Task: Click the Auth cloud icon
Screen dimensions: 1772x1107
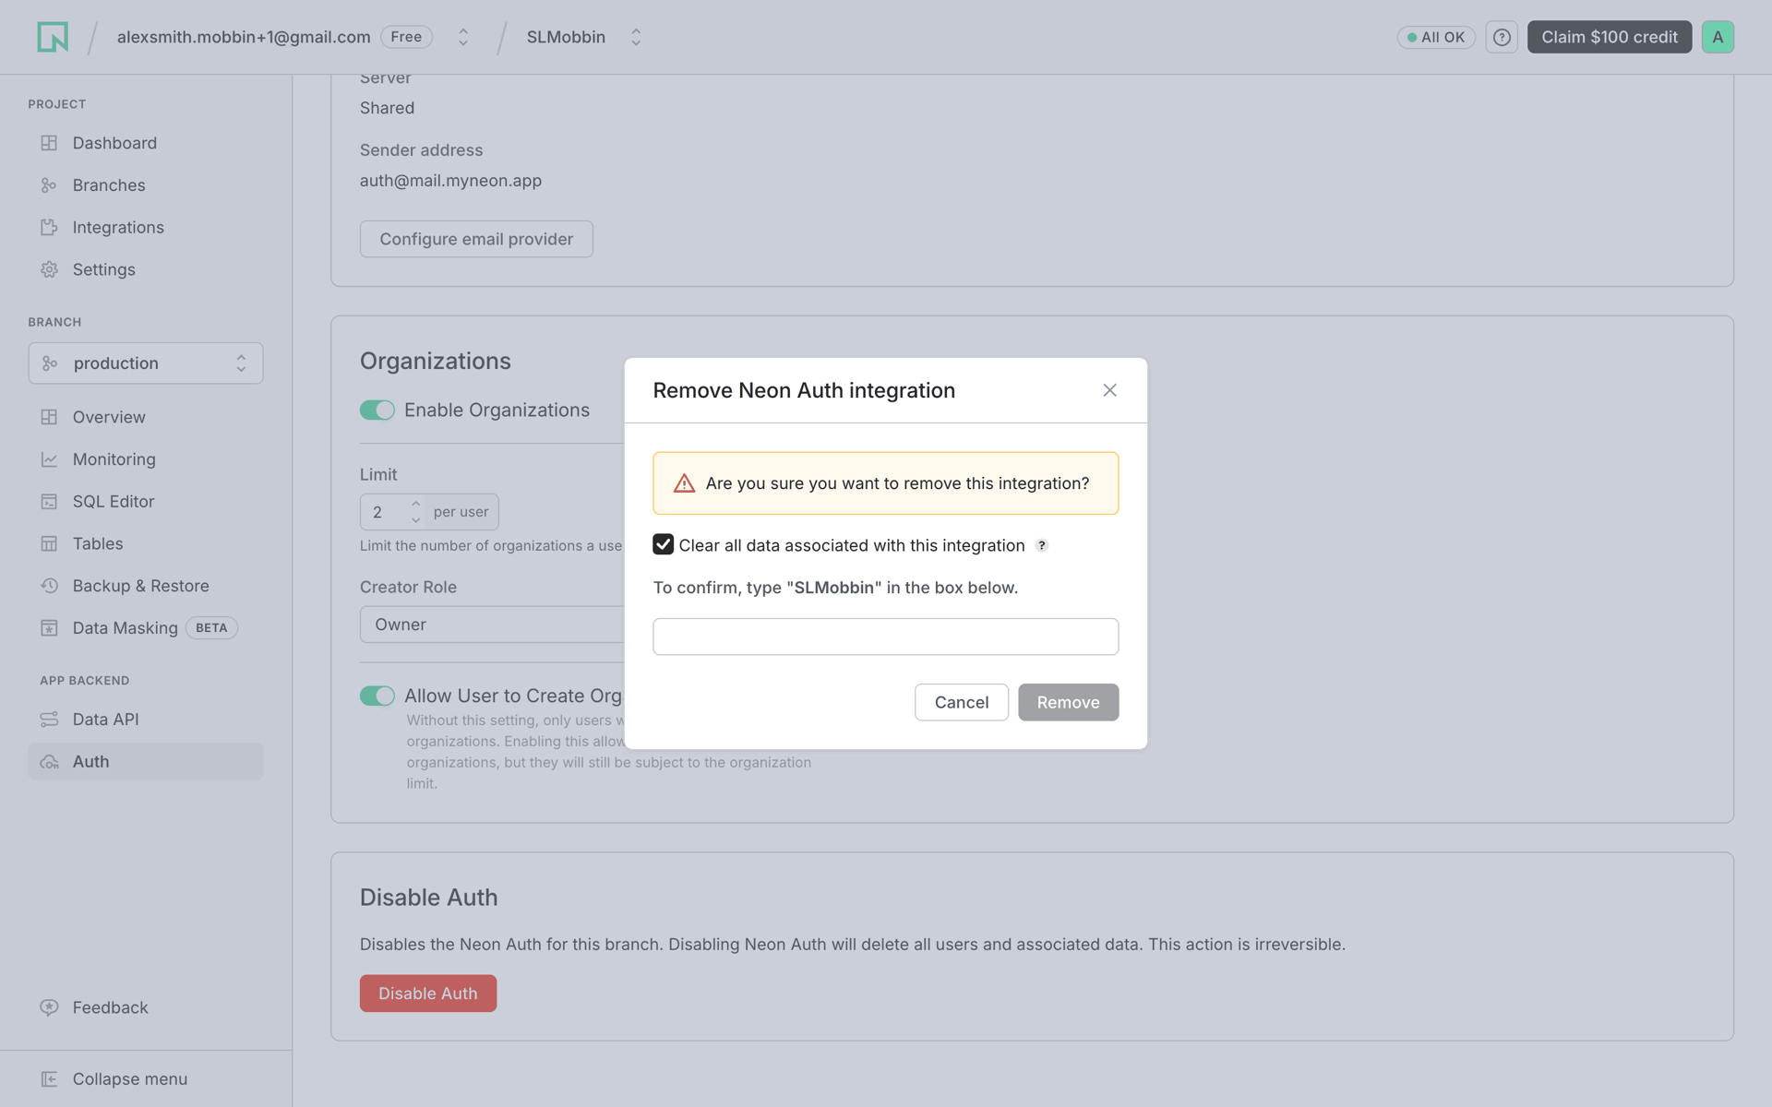Action: tap(49, 762)
